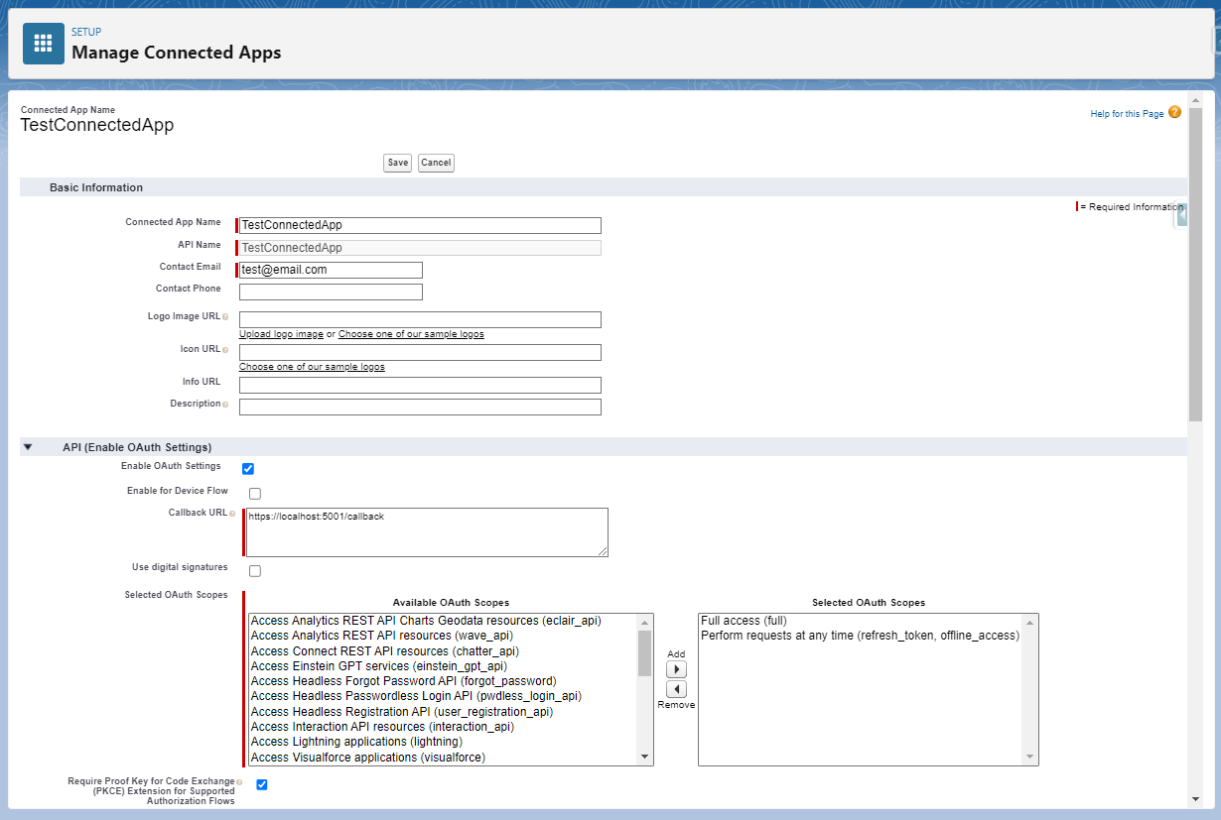1221x820 pixels.
Task: Click the Icon URL input field
Action: [420, 352]
